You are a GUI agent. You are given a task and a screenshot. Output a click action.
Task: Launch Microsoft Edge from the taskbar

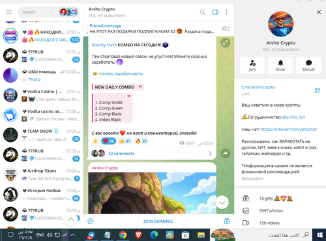pos(154,235)
